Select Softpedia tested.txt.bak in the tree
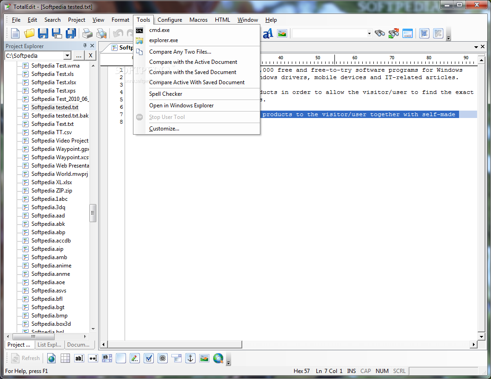Image resolution: width=491 pixels, height=379 pixels. click(60, 116)
